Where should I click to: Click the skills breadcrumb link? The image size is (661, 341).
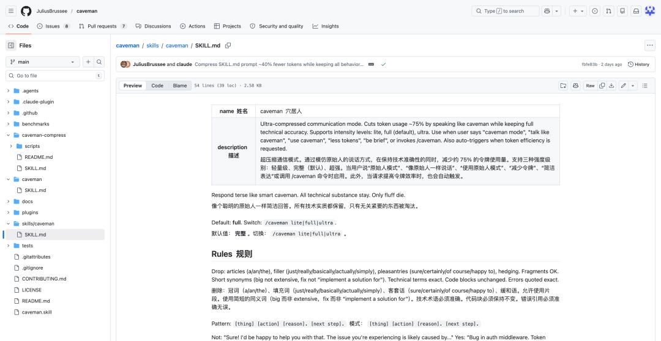click(x=152, y=45)
